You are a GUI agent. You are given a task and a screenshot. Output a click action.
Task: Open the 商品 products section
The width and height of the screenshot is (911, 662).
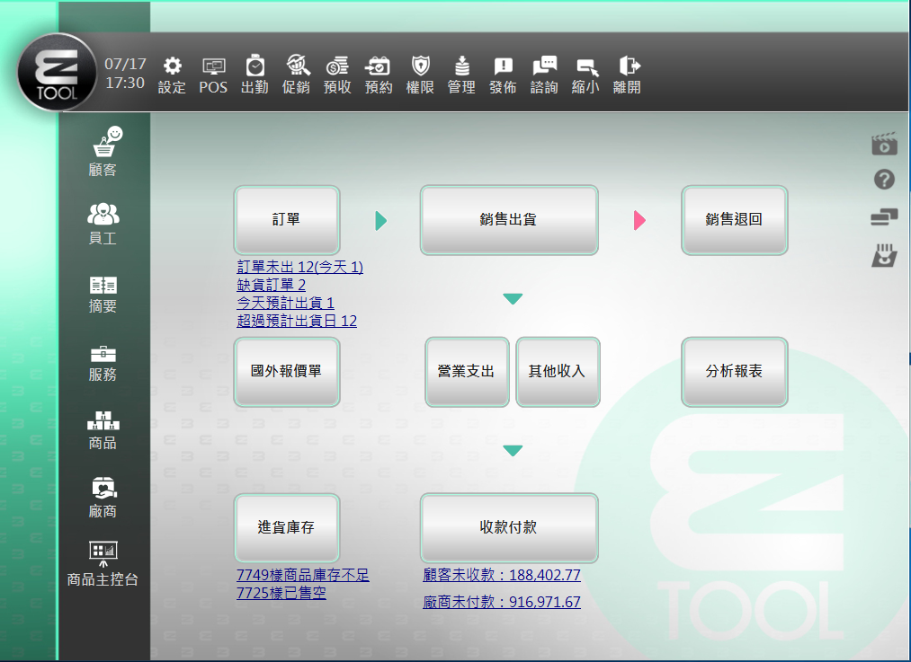tap(103, 430)
